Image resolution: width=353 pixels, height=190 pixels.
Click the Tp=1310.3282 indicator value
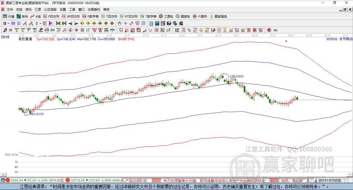(46, 39)
